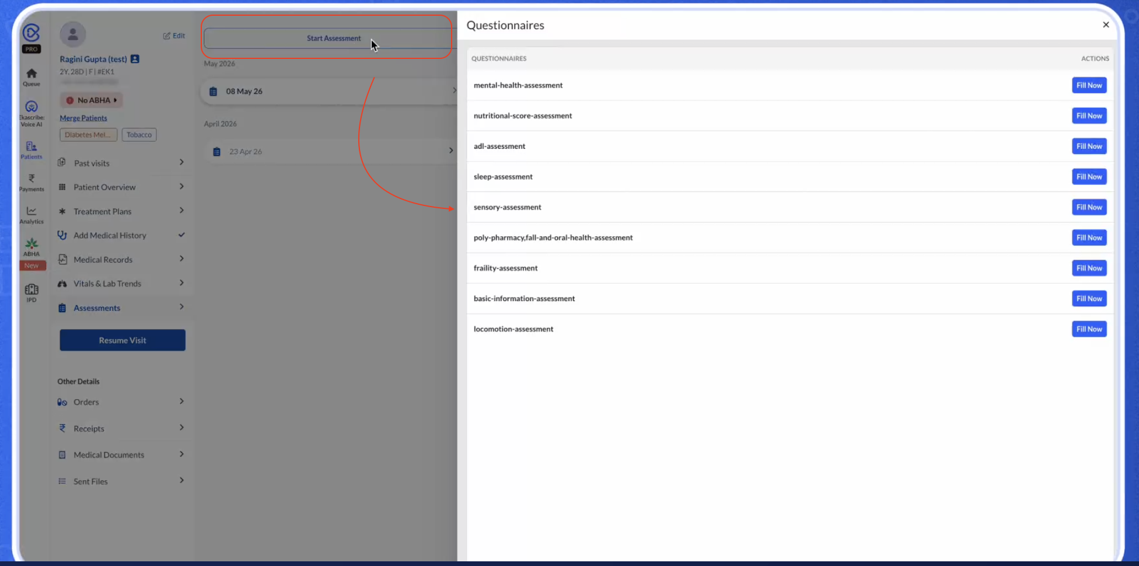The image size is (1139, 566).
Task: Click clipboard icon on 08 May 26
Action: click(x=214, y=92)
